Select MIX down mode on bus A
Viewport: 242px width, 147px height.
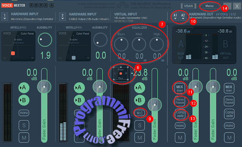click(180, 88)
